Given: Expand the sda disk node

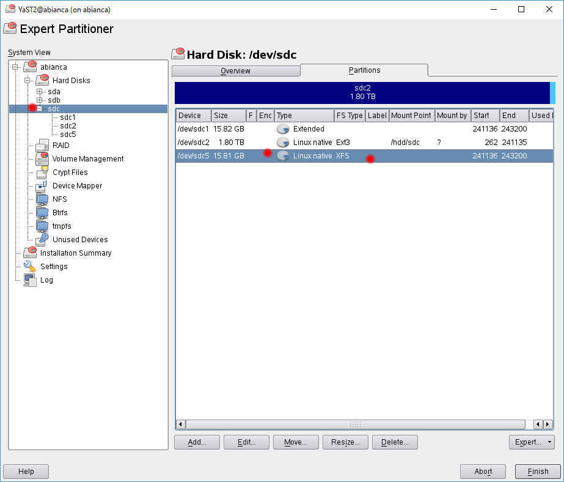Looking at the screenshot, I should tap(40, 91).
